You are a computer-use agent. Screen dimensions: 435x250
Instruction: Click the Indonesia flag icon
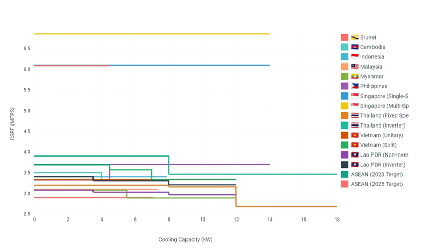pos(355,56)
